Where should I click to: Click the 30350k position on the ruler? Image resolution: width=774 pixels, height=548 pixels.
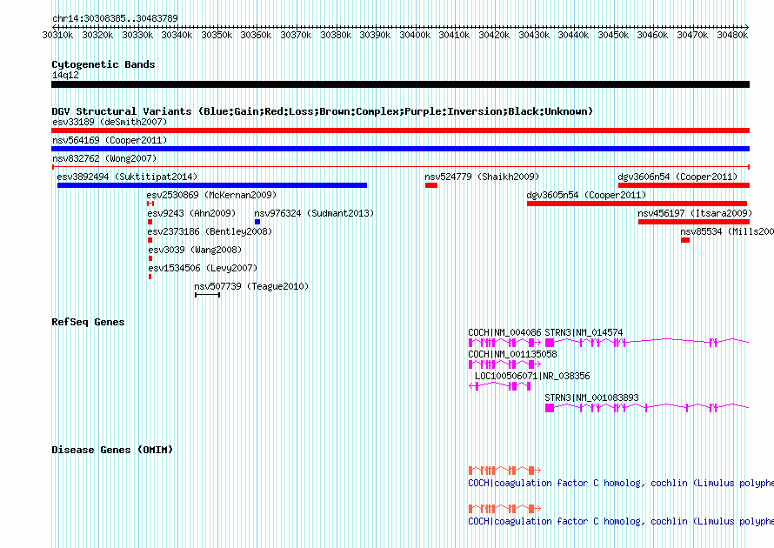(x=217, y=35)
